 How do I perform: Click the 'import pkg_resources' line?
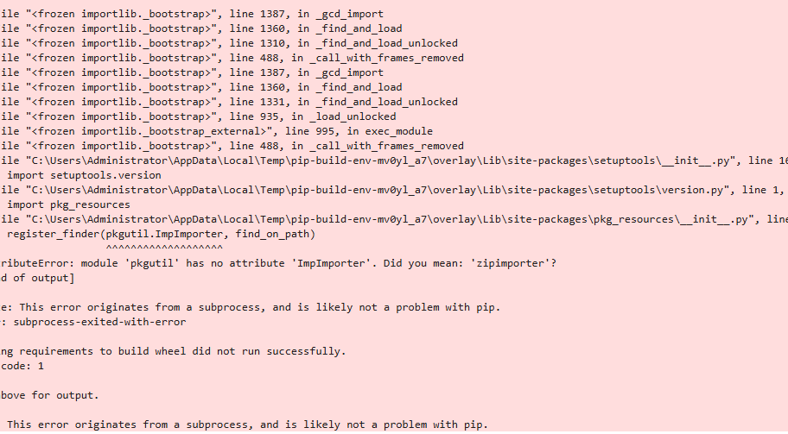click(68, 204)
